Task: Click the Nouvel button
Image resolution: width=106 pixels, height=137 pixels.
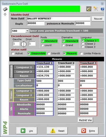Action: [98, 19]
